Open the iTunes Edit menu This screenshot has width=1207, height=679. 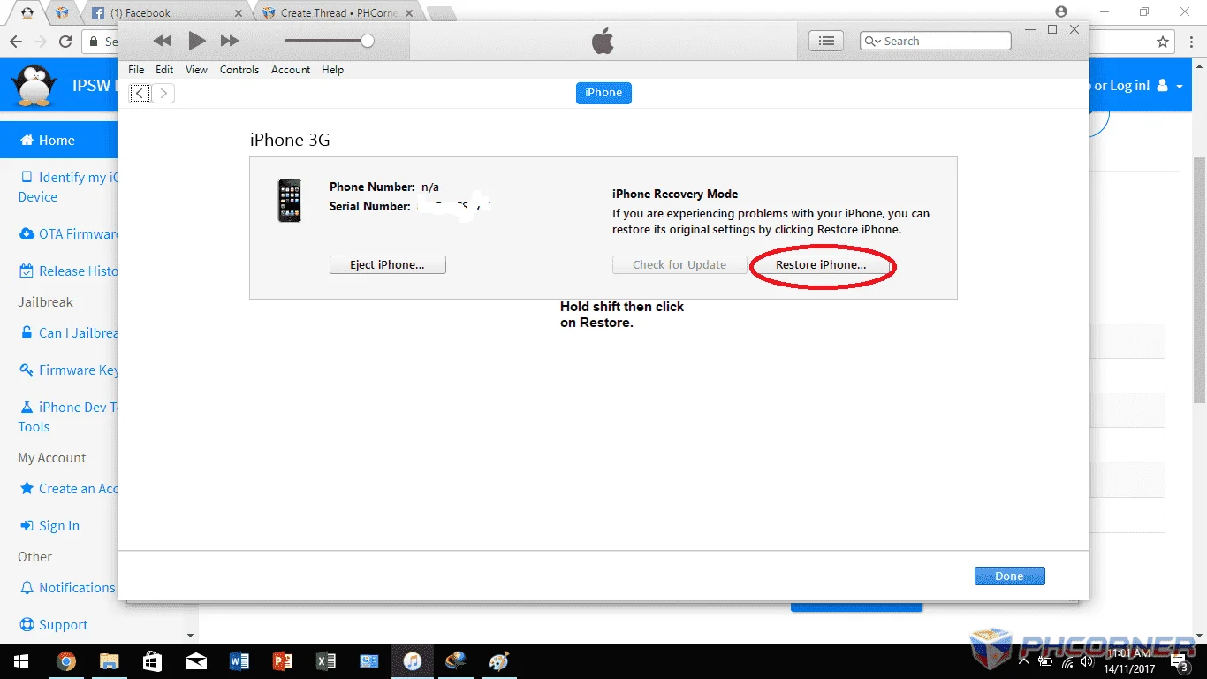[164, 70]
